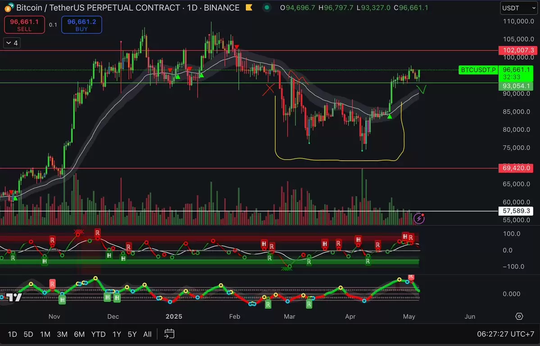Viewport: 540px width, 346px height.
Task: Click the BTCUSDT.P symbol price tag
Action: (478, 69)
